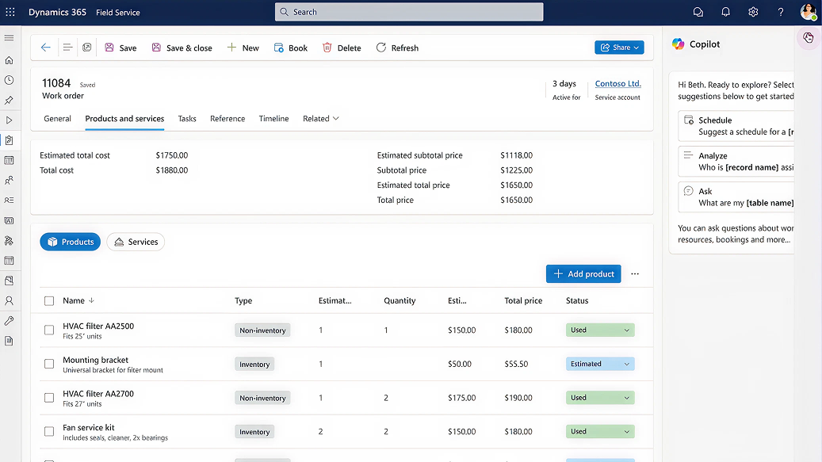Check the HVAC filter AA2500 row checkbox
This screenshot has width=822, height=462.
49,330
